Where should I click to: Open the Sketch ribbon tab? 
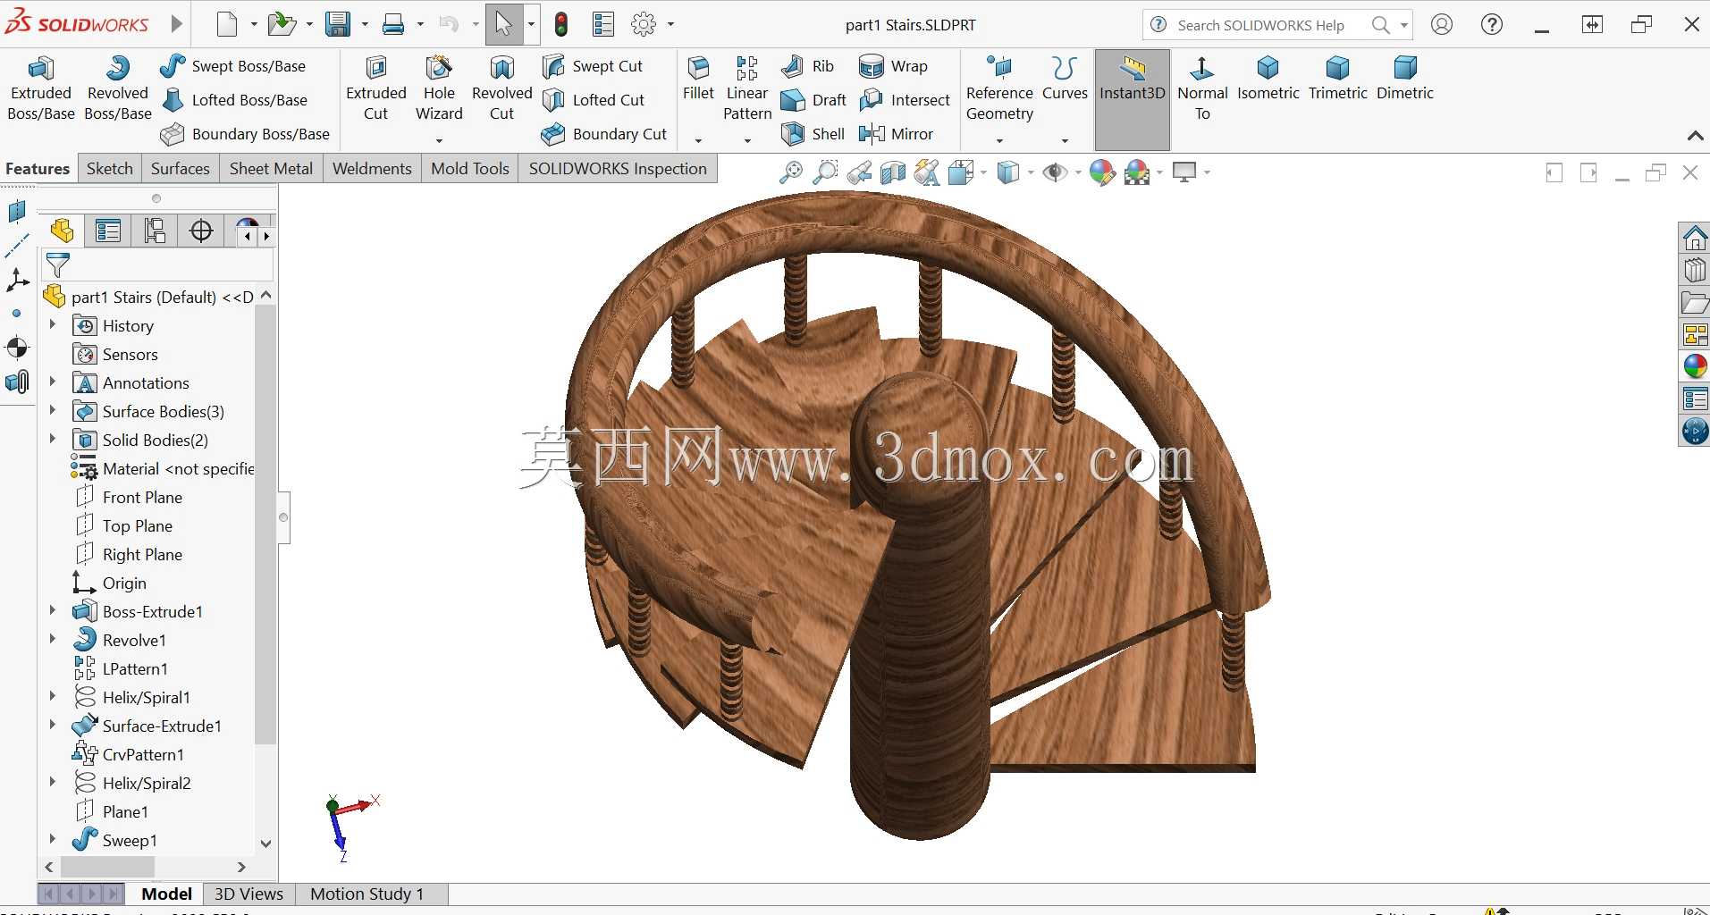(x=109, y=169)
